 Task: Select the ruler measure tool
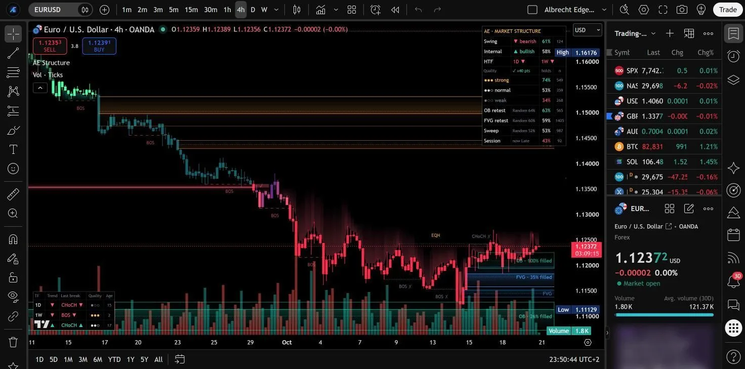13,194
